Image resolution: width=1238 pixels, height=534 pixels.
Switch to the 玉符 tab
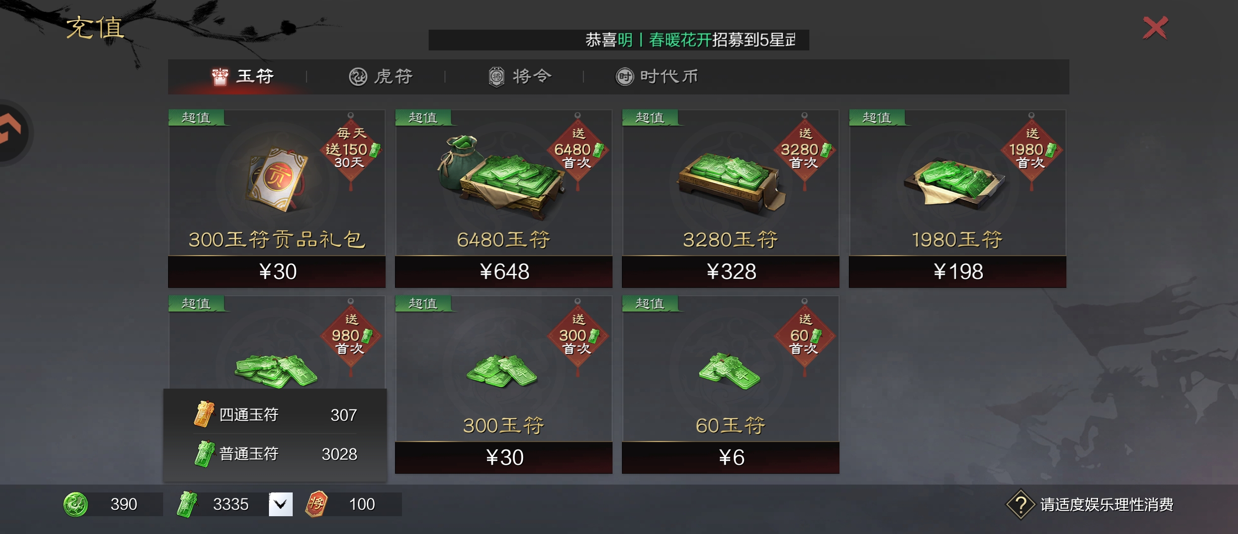(243, 77)
